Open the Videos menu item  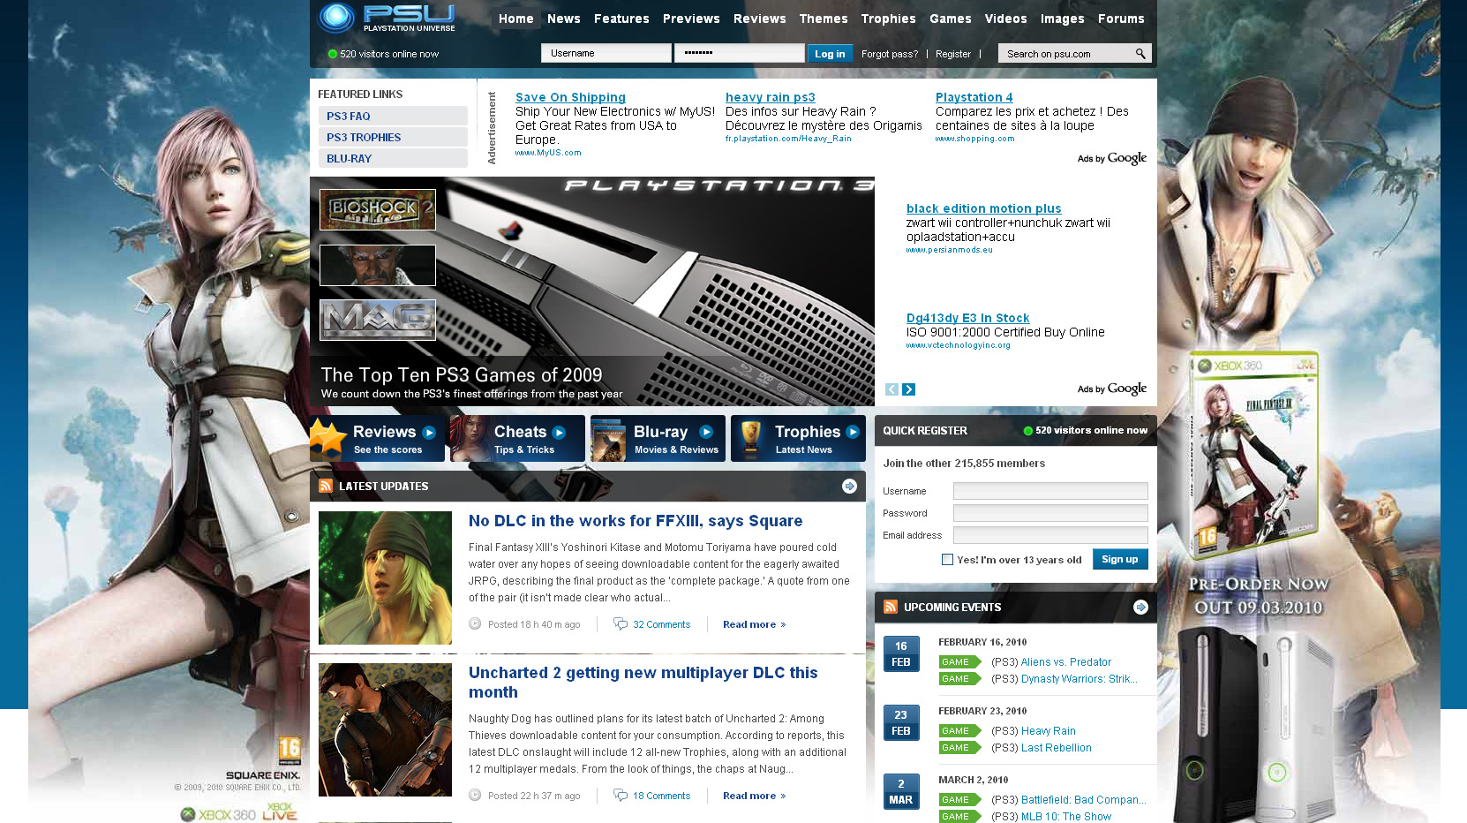(1006, 19)
